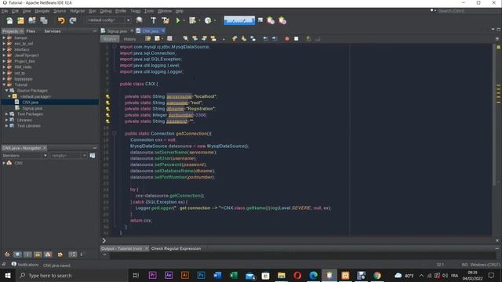The width and height of the screenshot is (502, 282).
Task: Open dropdown arrow next to Debug Project
Action: point(199,21)
